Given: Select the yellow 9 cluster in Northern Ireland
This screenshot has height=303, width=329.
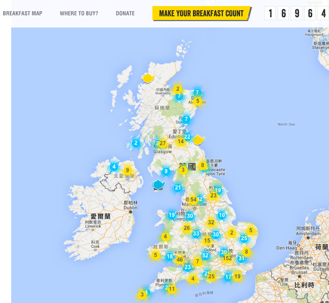Looking at the screenshot, I should 127,170.
